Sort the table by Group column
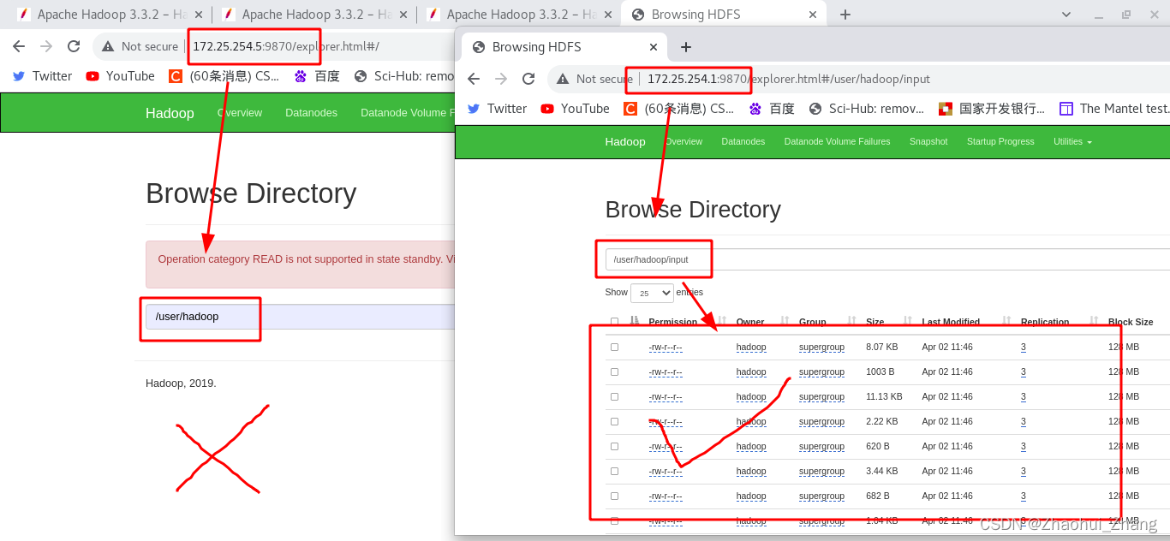Viewport: 1170px width, 541px height. [x=812, y=322]
